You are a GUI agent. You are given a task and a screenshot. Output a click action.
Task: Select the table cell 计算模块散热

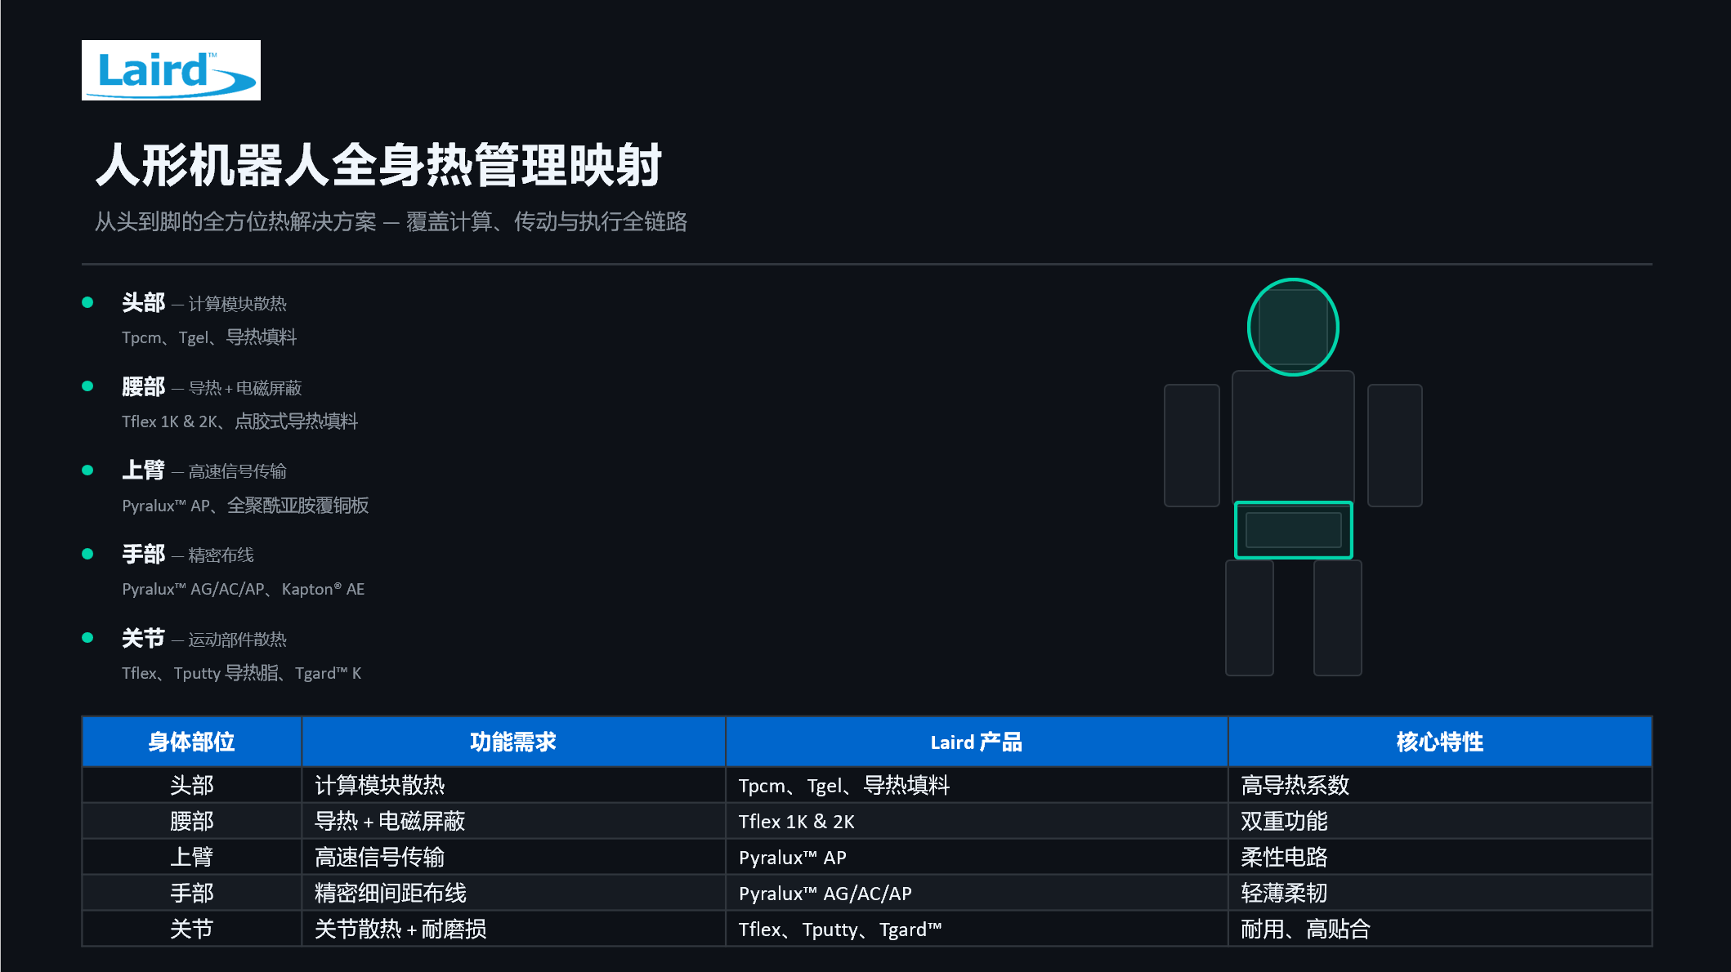[513, 785]
